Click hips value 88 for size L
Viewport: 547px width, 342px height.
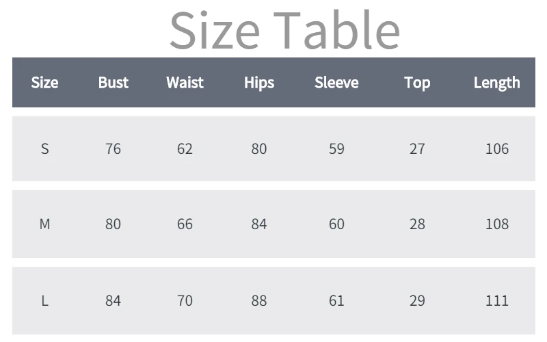[259, 301]
